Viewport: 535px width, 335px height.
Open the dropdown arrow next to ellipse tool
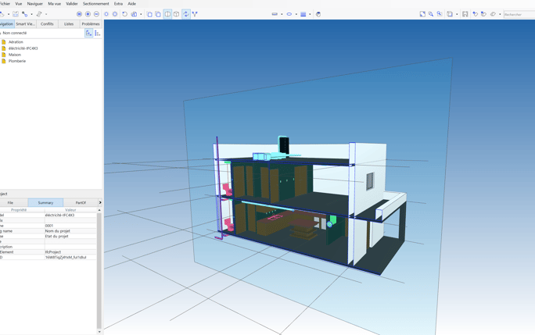pos(296,14)
